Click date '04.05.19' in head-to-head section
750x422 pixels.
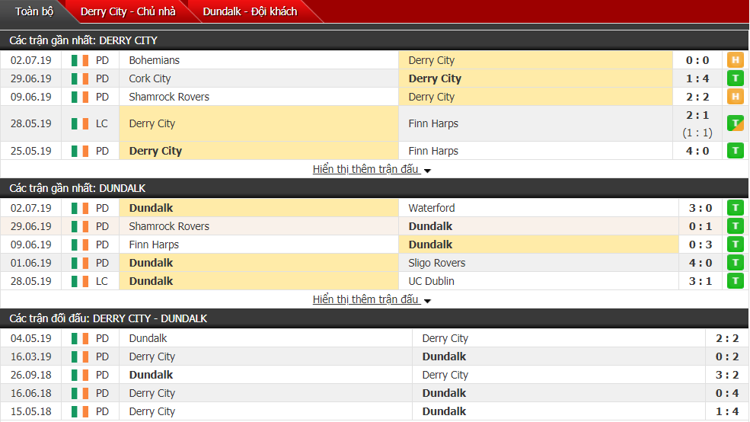coord(31,338)
